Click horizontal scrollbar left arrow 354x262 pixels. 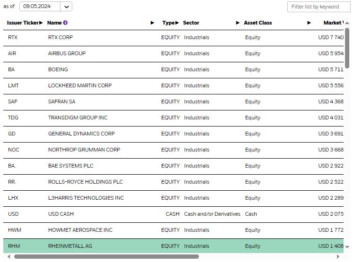(x=9, y=257)
